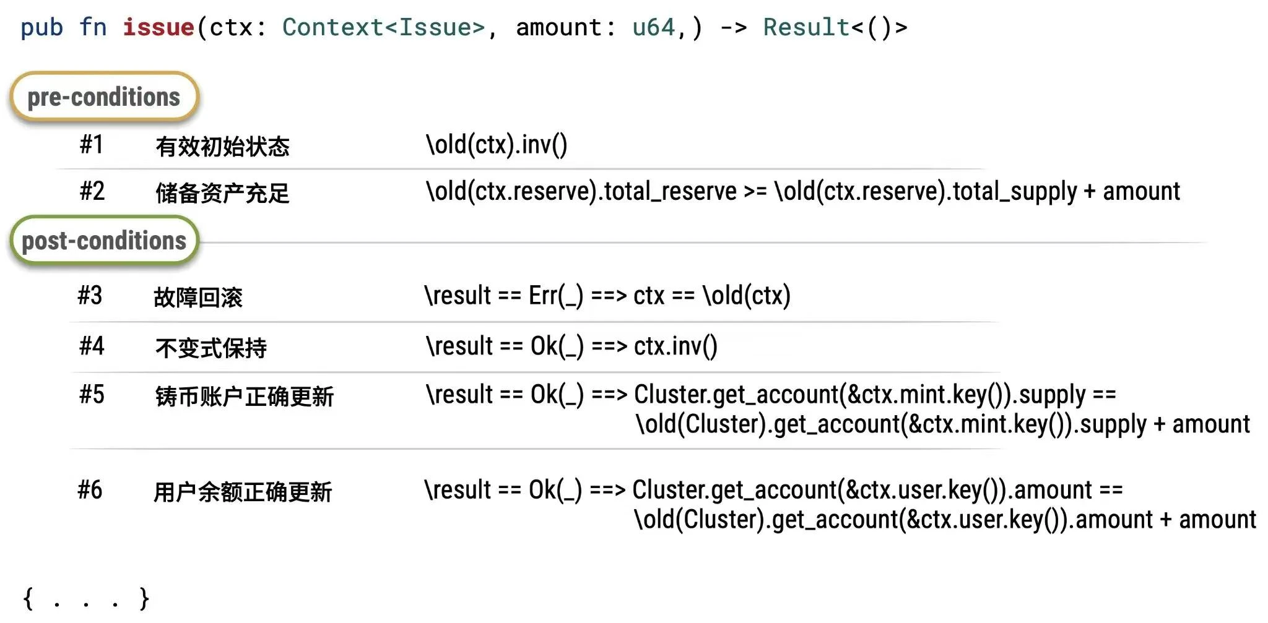
Task: Click the Err(_) rollback expression
Action: 607,296
